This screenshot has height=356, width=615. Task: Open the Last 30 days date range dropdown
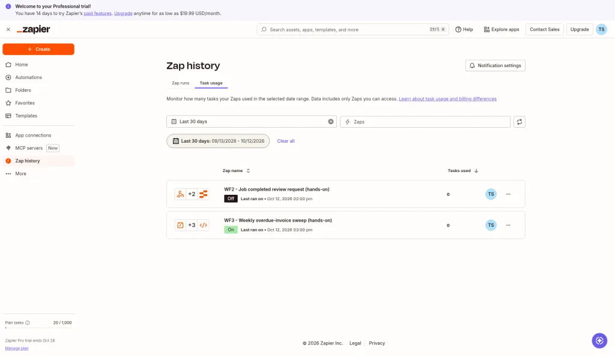(252, 122)
